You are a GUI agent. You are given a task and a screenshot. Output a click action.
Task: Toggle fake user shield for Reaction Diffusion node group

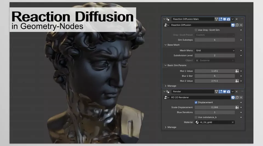233,25
